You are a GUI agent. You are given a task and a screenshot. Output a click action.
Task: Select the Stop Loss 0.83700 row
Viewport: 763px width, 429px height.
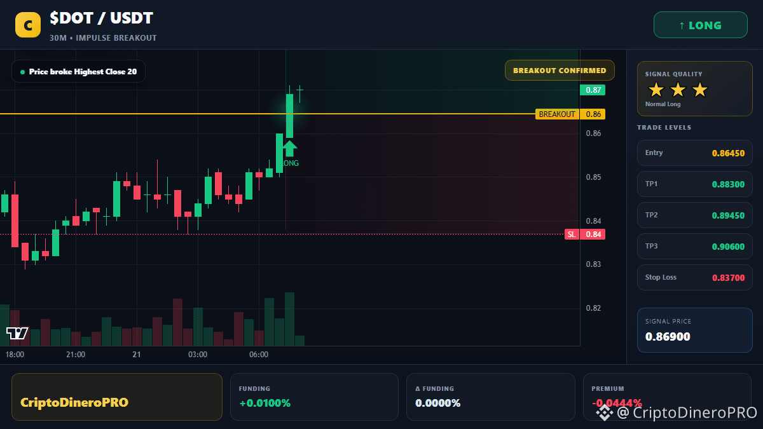point(695,277)
